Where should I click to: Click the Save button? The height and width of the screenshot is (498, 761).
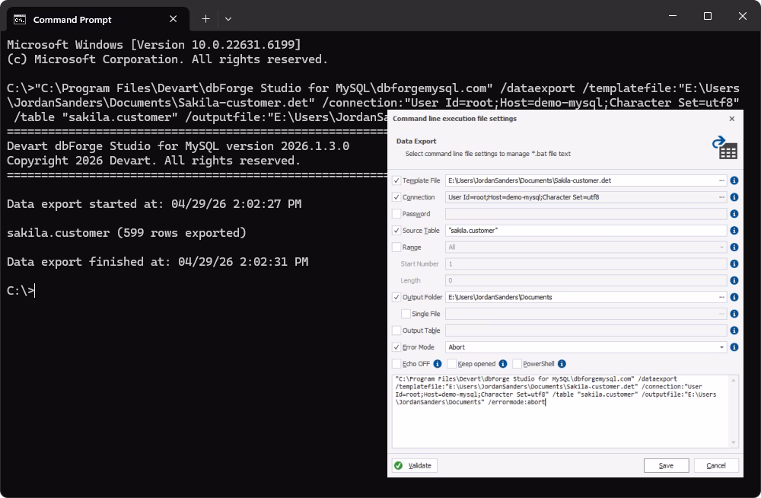pyautogui.click(x=666, y=465)
